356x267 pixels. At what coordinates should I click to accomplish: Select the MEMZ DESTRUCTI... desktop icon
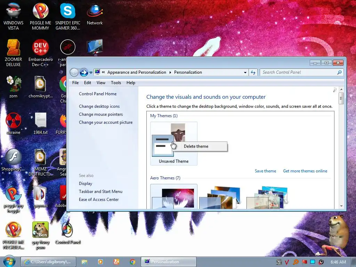(40, 163)
